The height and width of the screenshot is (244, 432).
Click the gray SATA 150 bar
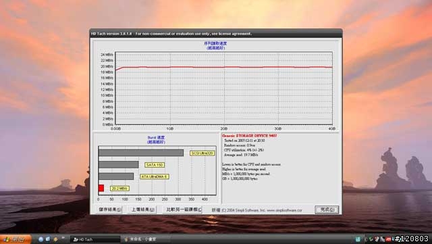click(119, 164)
